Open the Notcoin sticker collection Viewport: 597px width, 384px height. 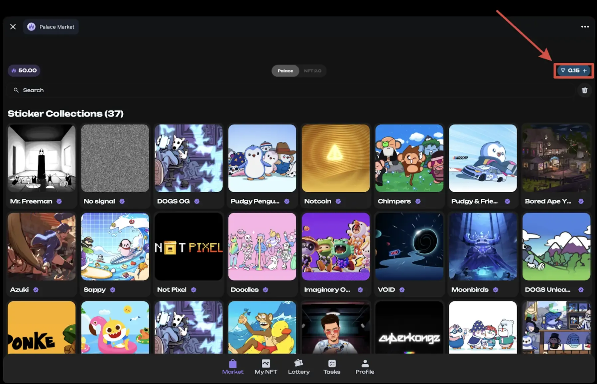[x=335, y=158]
